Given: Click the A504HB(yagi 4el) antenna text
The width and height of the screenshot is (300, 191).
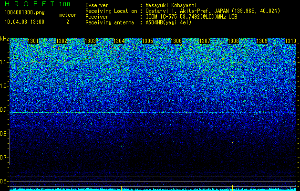Looking at the screenshot, I should pos(168,22).
